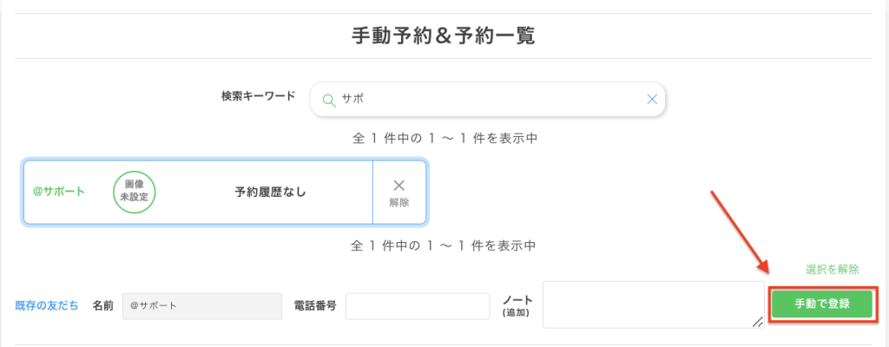Focus the 電話番号 input field
This screenshot has width=889, height=347.
click(418, 305)
